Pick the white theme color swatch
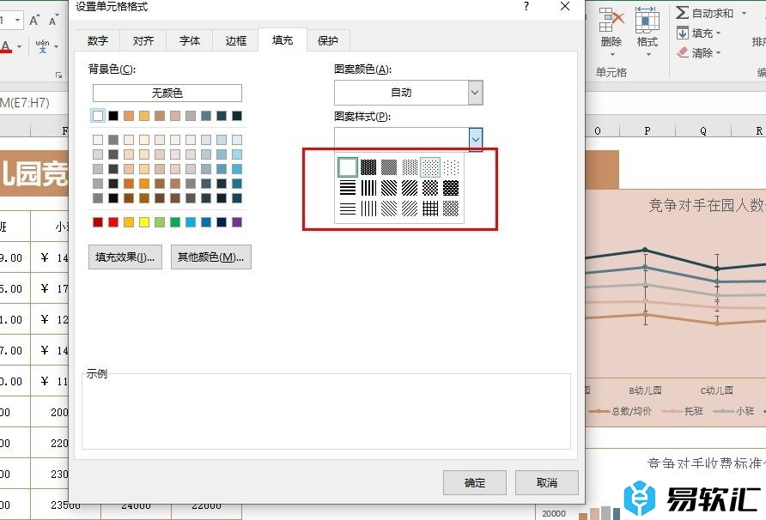This screenshot has height=520, width=766. point(98,116)
